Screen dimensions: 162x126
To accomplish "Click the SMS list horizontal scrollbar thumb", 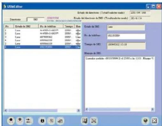I will pyautogui.click(x=33, y=110).
